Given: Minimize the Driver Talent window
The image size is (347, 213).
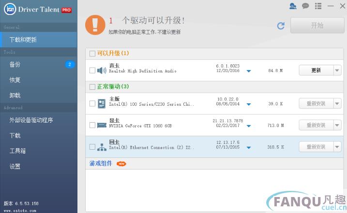Looking at the screenshot, I should pyautogui.click(x=331, y=6).
